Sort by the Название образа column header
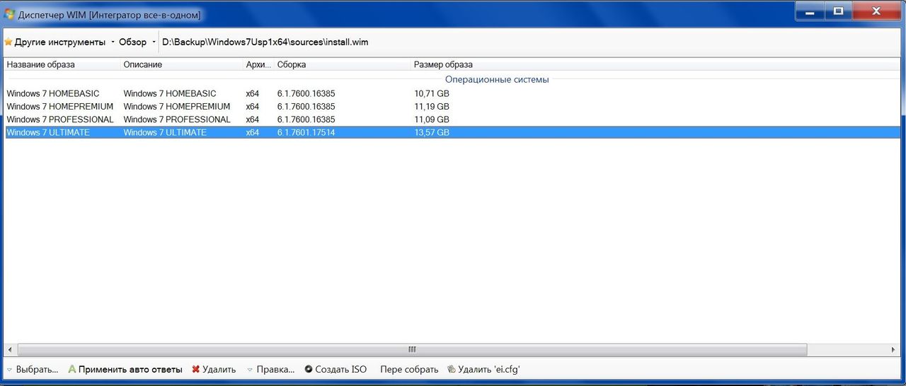Image resolution: width=906 pixels, height=386 pixels. (41, 64)
